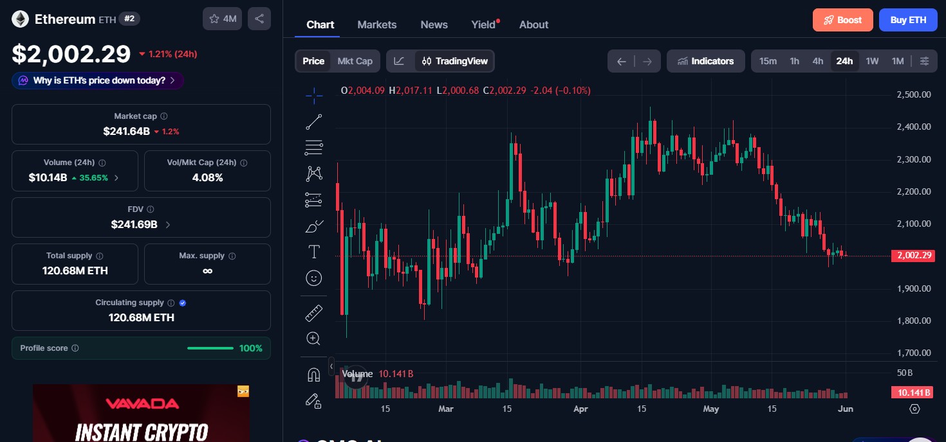Click the 10.141 B volume axis label

tap(912, 392)
